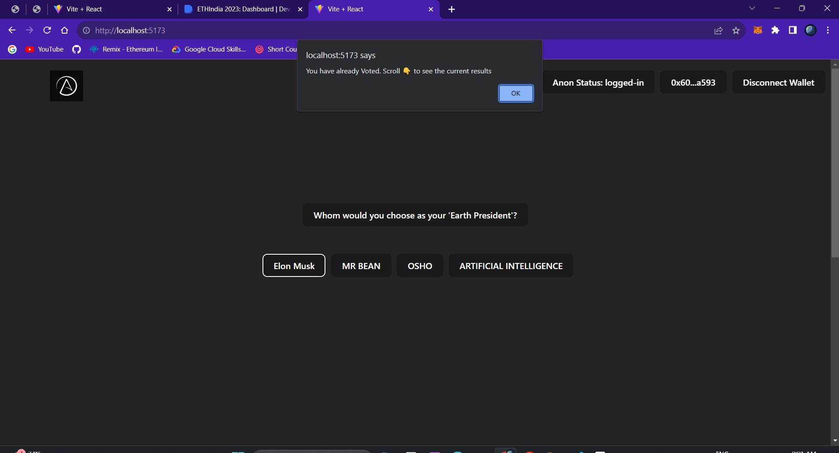Vote for Elon Musk option
Viewport: 839px width, 453px height.
(x=294, y=266)
